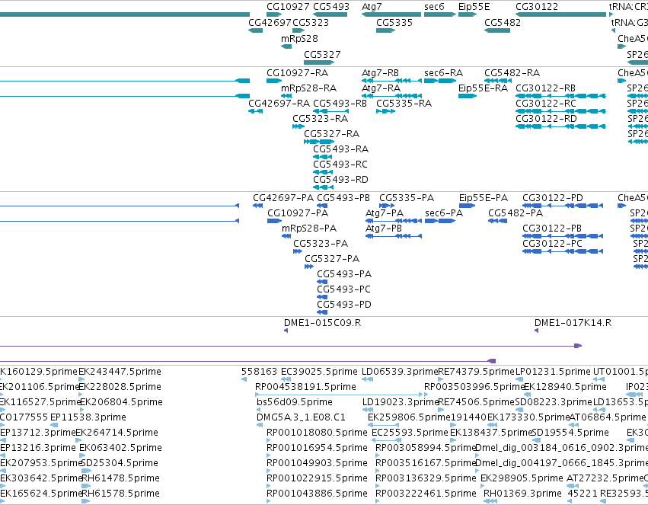
Task: Click EST RH01369.3prime
Action: pyautogui.click(x=490, y=501)
